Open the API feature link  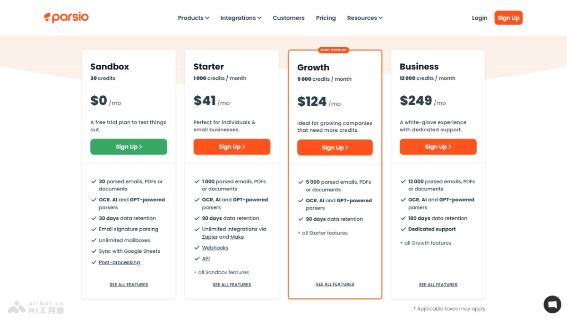pos(206,259)
